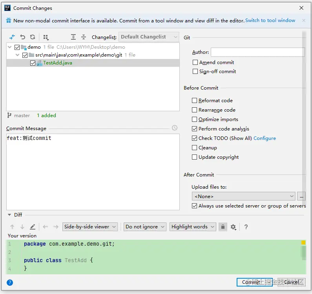
Task: Click Switch to tool window link
Action: pos(270,20)
